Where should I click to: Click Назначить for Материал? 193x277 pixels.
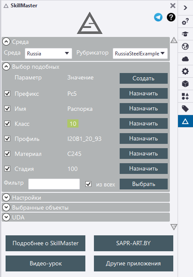click(144, 153)
